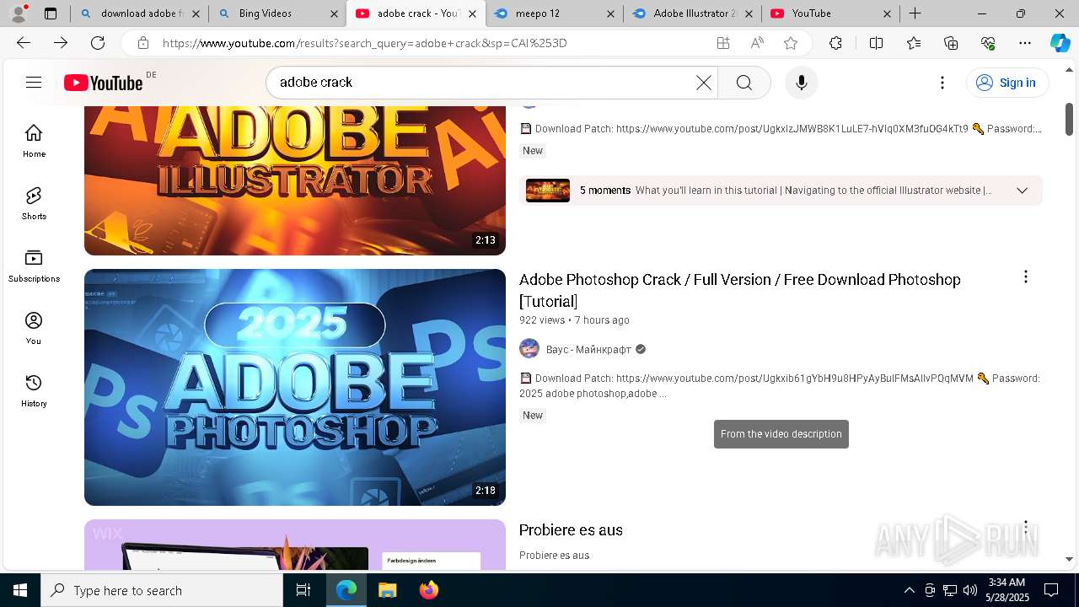The width and height of the screenshot is (1079, 607).
Task: Toggle Split screen icon in Edge toolbar
Action: tap(876, 43)
